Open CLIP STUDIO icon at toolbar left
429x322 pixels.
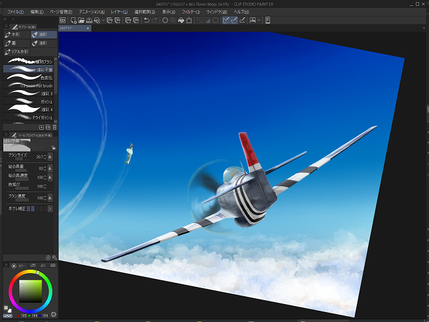(x=62, y=20)
